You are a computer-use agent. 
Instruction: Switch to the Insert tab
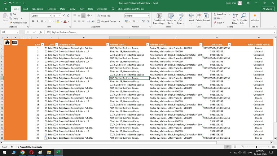click(x=25, y=9)
